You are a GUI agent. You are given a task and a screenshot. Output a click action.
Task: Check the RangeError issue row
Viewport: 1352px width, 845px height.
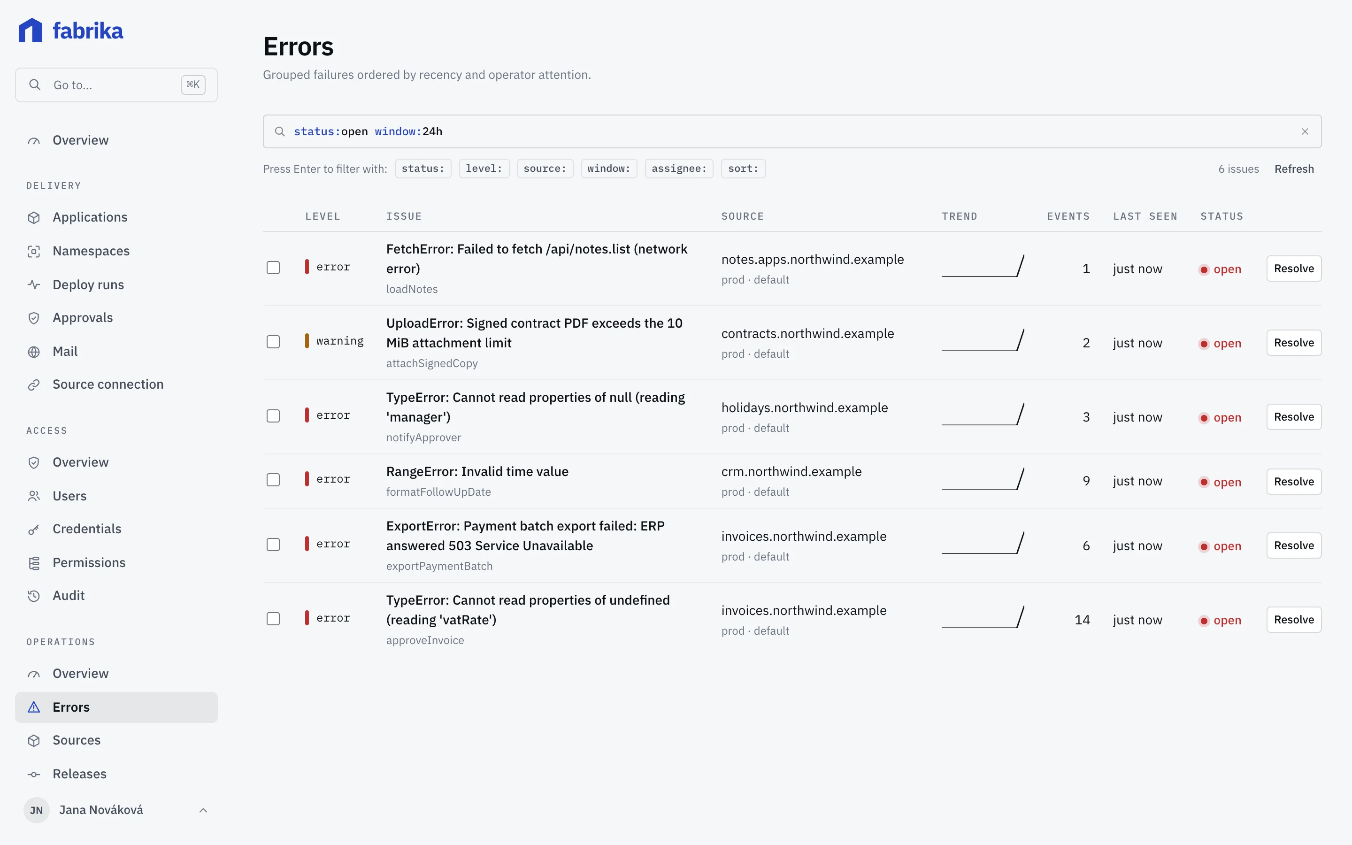pos(273,479)
